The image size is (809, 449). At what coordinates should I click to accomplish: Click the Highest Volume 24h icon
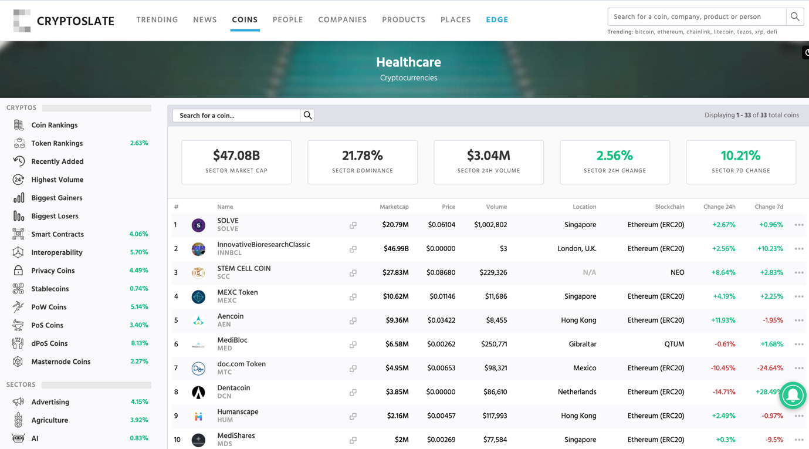19,180
